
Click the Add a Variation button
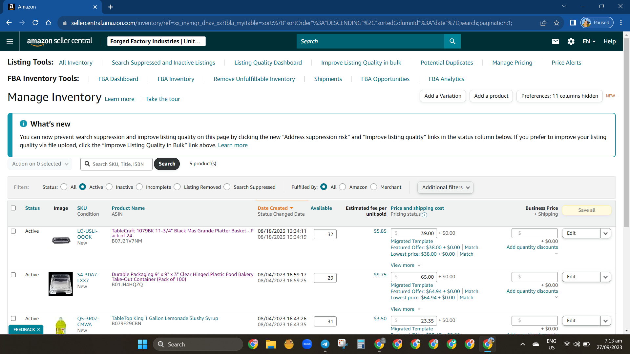pyautogui.click(x=443, y=96)
